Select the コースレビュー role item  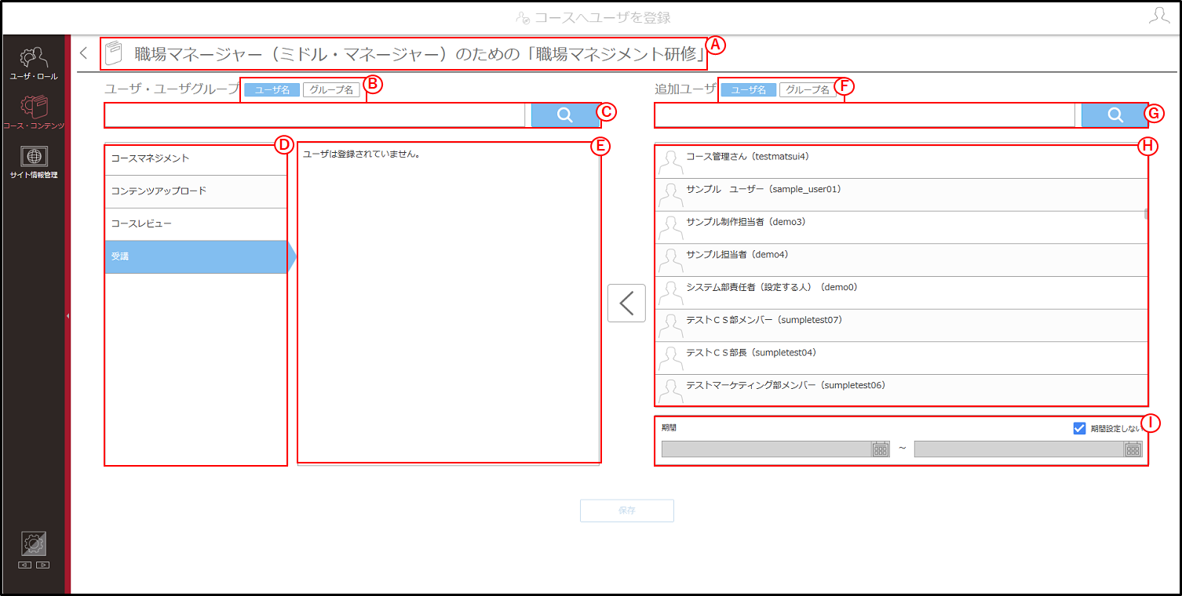pos(195,224)
